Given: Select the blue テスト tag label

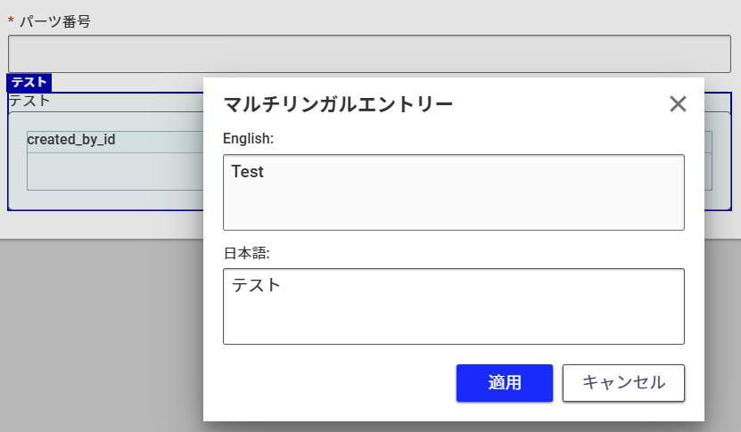Looking at the screenshot, I should coord(29,83).
